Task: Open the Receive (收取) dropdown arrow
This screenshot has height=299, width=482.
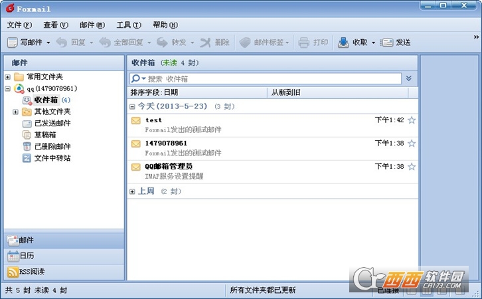Action: [x=374, y=43]
